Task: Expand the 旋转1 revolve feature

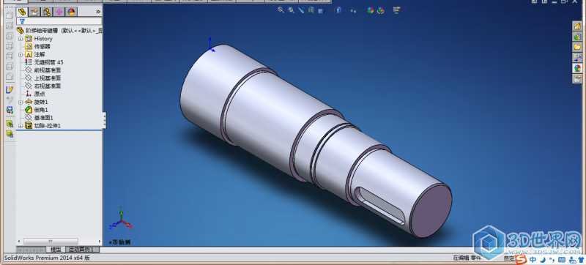Action: pos(21,102)
